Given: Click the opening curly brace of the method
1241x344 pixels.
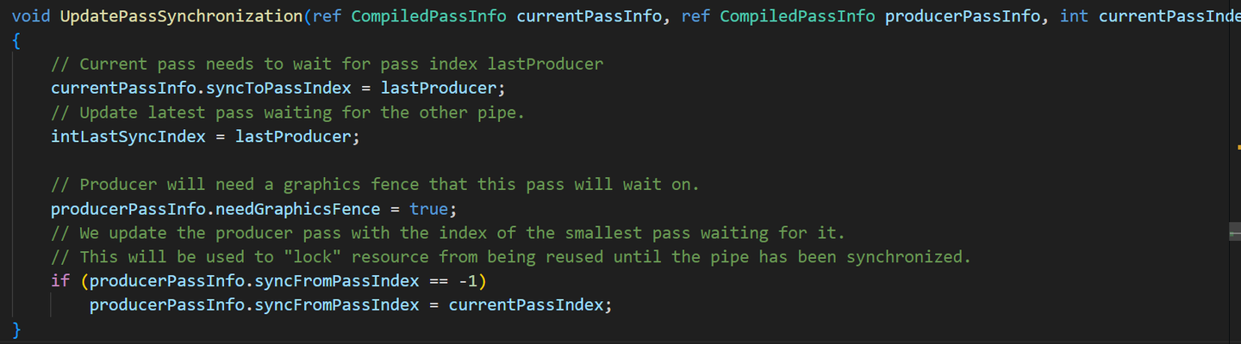Looking at the screenshot, I should click(16, 40).
